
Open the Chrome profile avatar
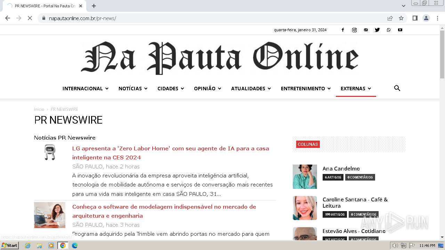pos(426,18)
